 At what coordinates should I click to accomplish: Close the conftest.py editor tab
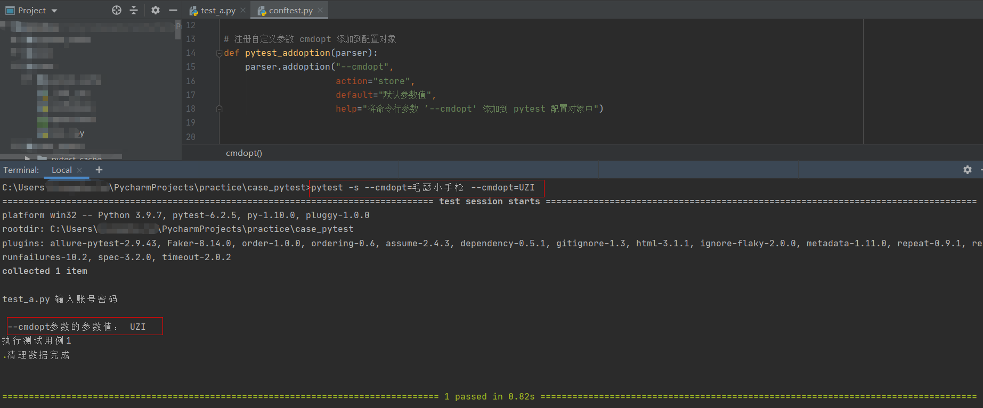[x=320, y=10]
